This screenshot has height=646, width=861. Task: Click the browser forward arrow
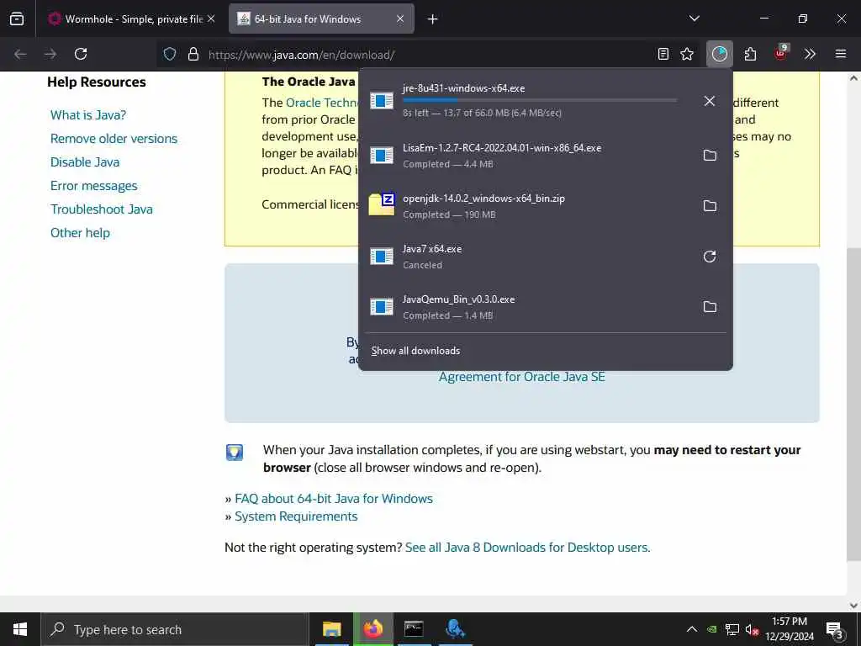point(50,54)
